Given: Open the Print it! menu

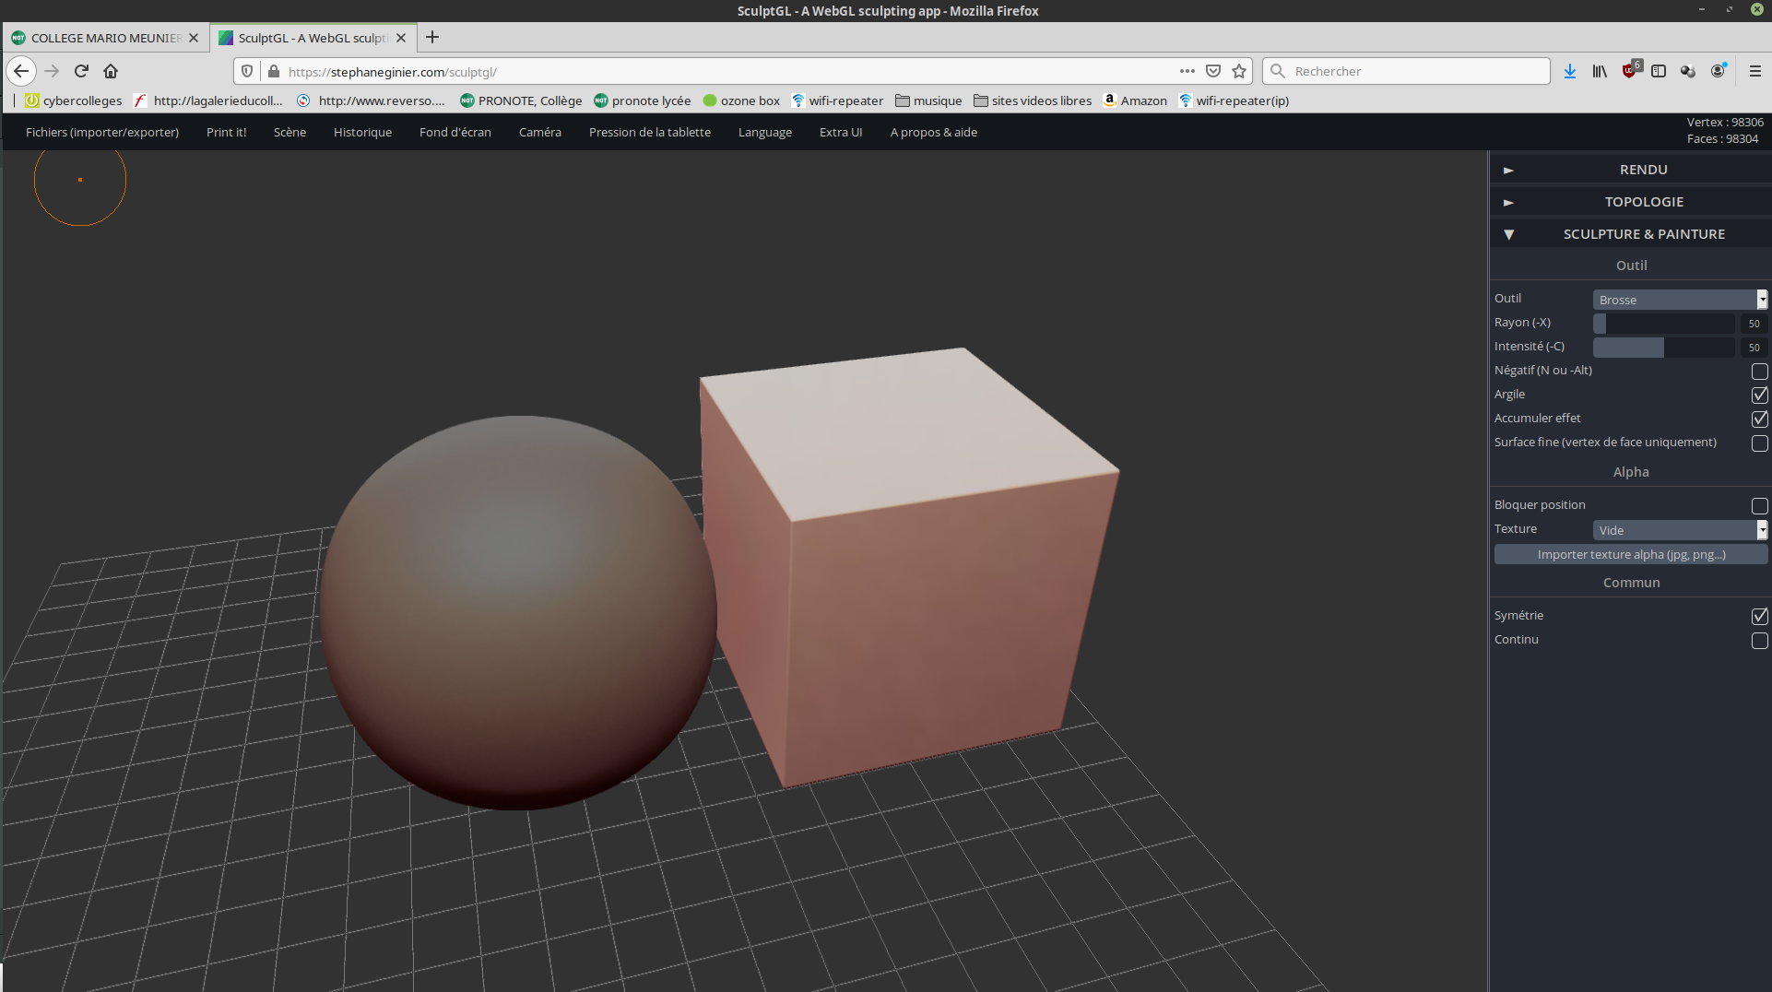Looking at the screenshot, I should (226, 132).
